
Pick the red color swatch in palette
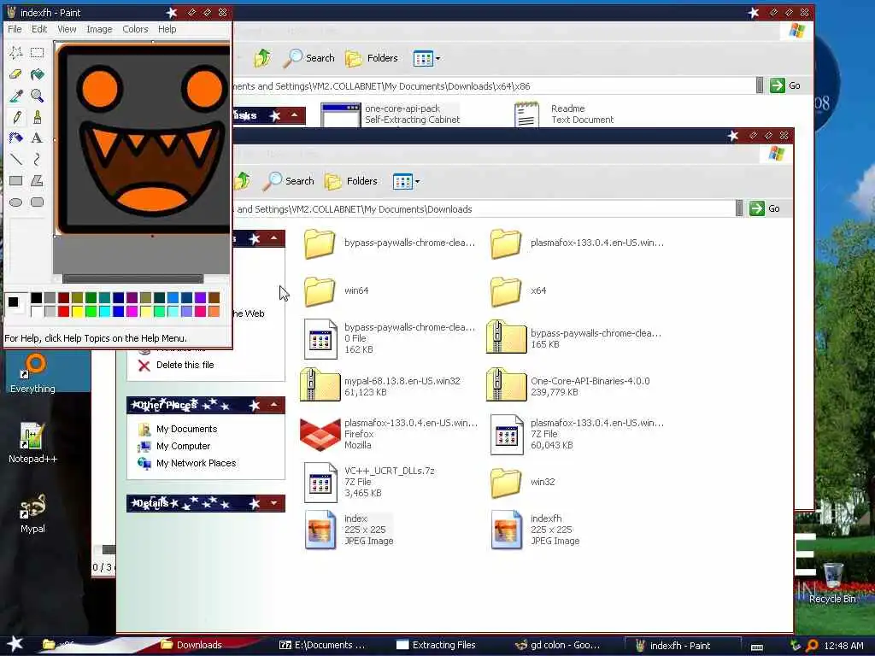(63, 311)
